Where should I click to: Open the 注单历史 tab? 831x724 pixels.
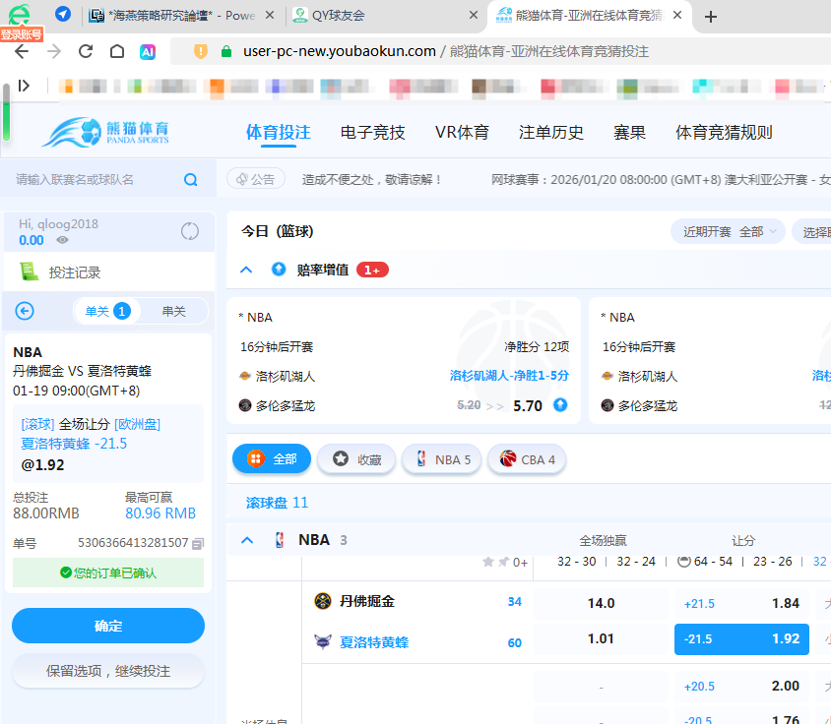[x=551, y=131]
